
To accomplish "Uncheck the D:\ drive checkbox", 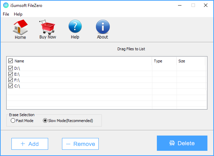I will click(10, 68).
